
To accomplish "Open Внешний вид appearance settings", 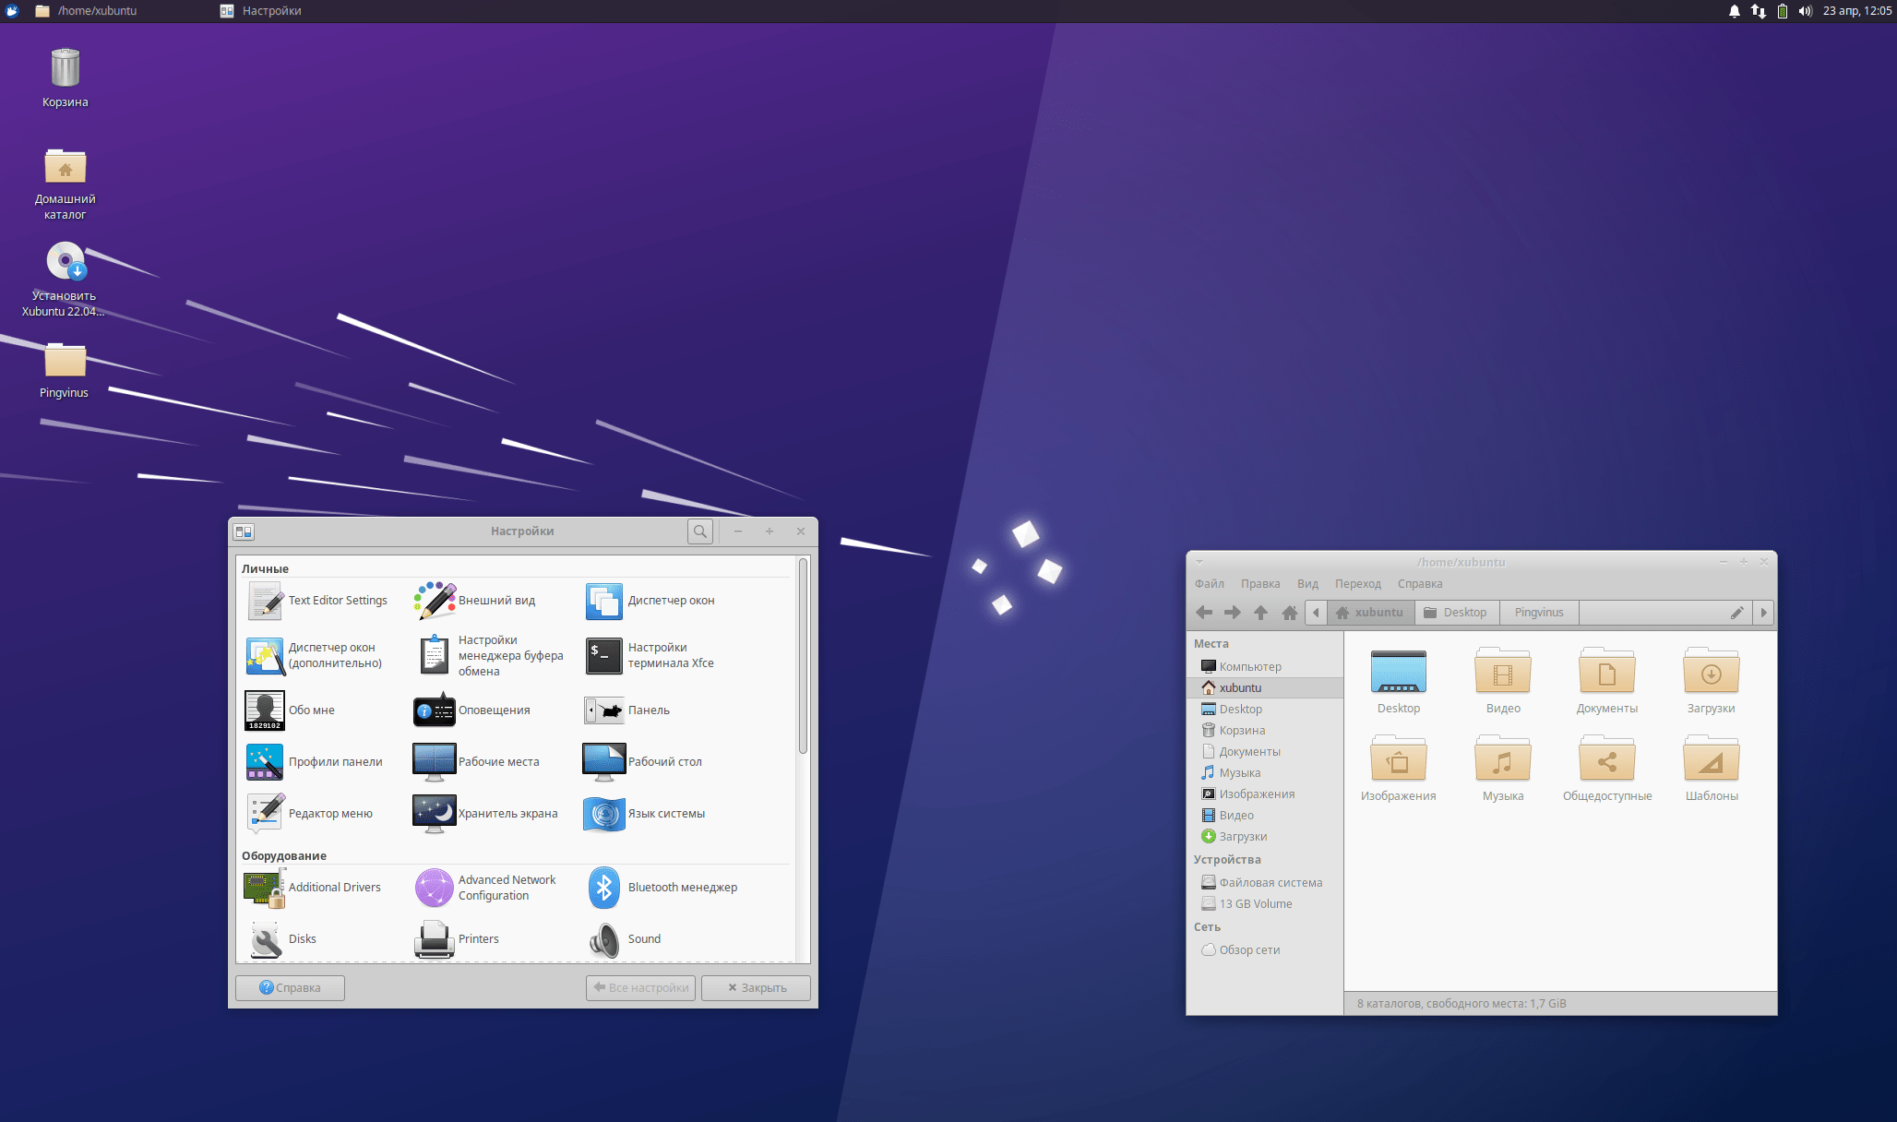I will point(476,601).
